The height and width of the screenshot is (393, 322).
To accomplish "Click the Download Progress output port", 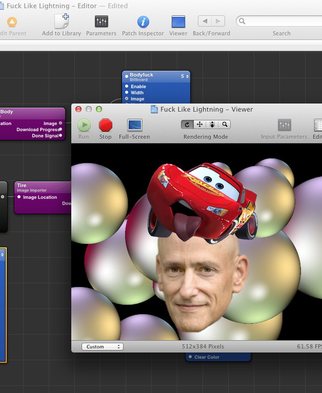I will 61,129.
